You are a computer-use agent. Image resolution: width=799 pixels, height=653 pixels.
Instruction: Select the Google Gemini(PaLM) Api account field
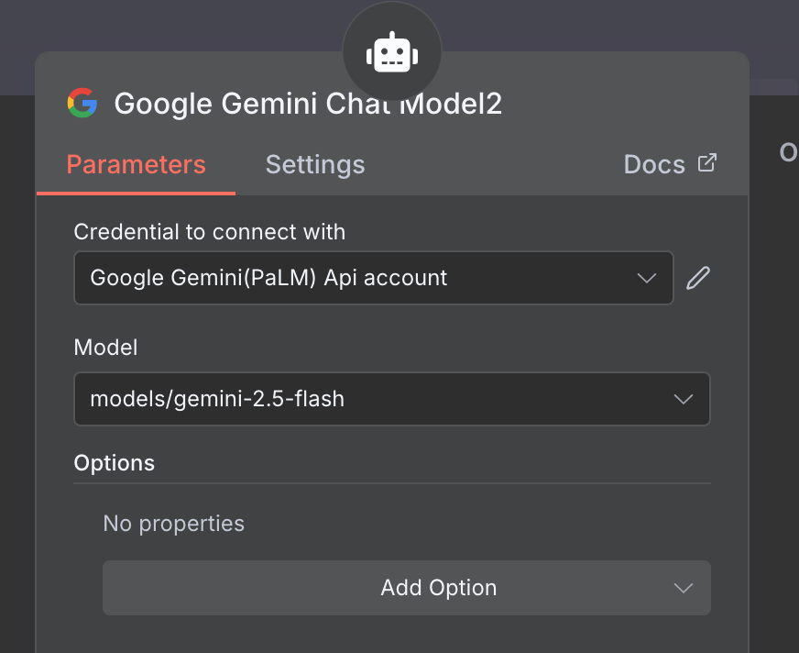coord(348,278)
